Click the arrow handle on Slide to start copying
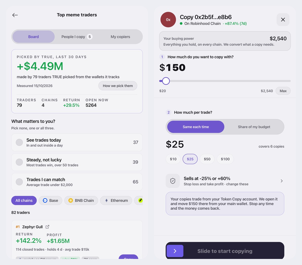The width and height of the screenshot is (302, 265). coord(175,251)
